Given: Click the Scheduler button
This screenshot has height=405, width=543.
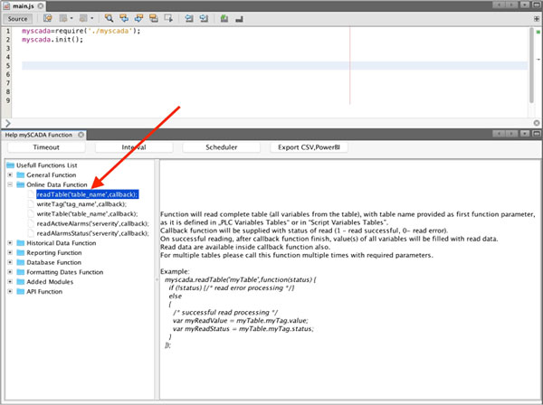Looking at the screenshot, I should [222, 147].
